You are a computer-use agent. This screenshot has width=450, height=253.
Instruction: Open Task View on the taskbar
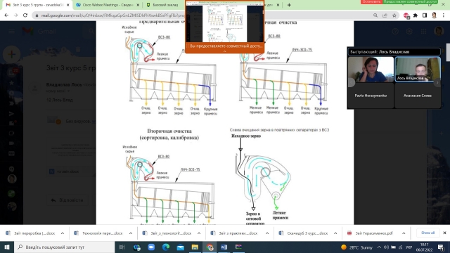point(122,247)
